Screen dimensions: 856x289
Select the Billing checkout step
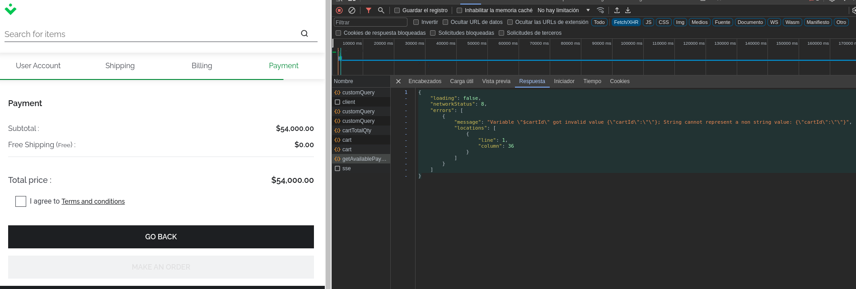201,66
